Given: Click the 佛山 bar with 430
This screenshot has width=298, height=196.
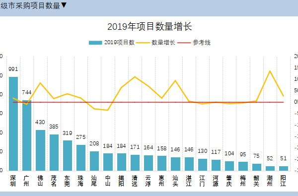Looking at the screenshot, I should (x=41, y=150).
